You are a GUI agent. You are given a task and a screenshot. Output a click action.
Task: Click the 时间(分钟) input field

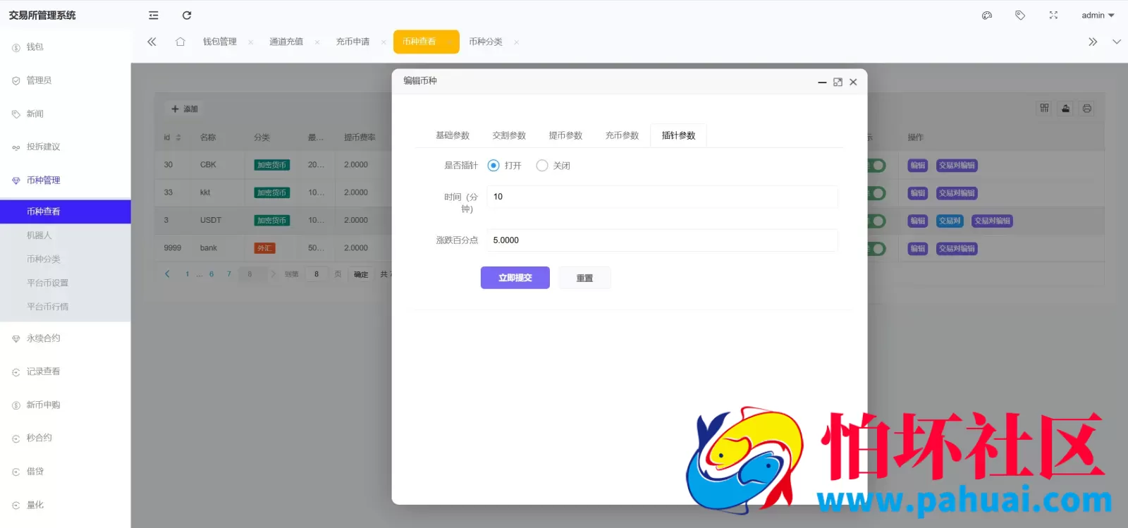(662, 197)
